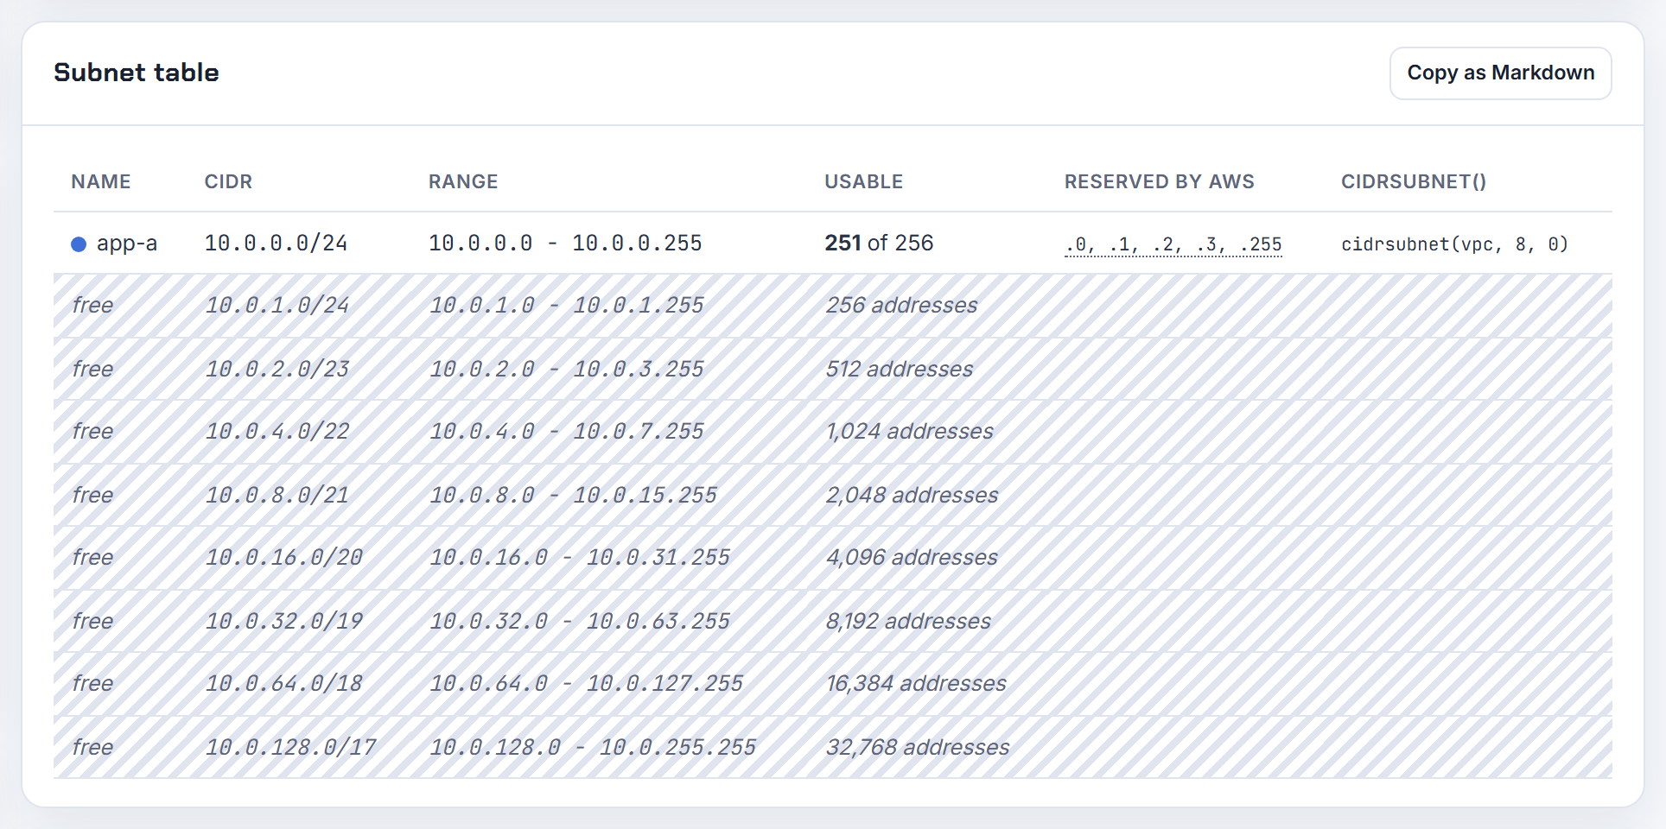
Task: Click the 512 addresses cell
Action: point(900,370)
